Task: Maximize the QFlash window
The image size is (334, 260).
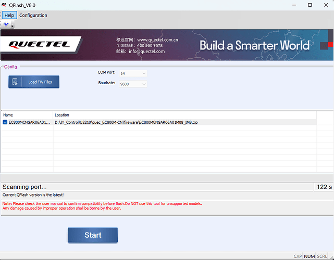Action: (x=310, y=5)
